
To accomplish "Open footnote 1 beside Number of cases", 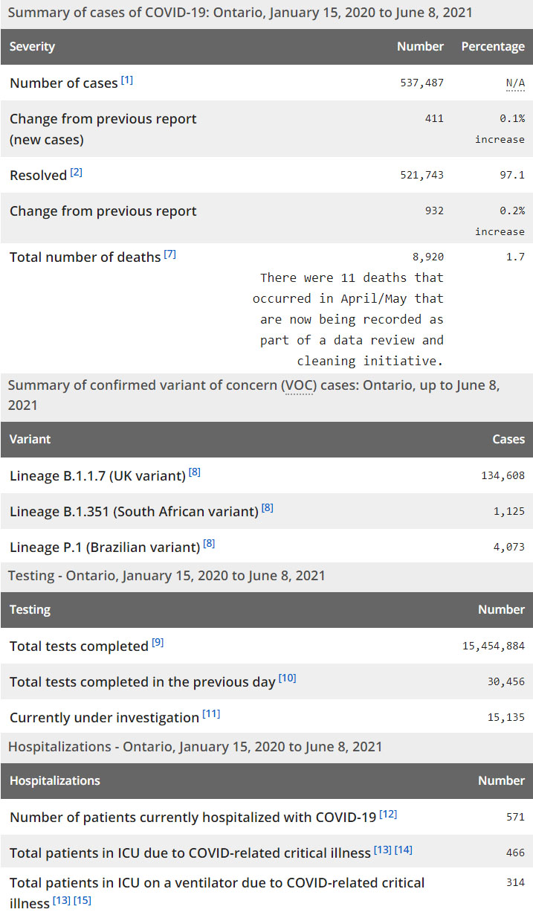I will [127, 80].
